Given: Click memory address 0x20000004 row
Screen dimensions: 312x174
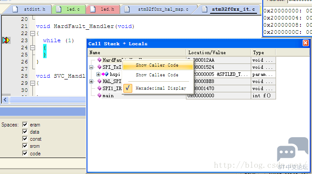Looking at the screenshot, I should [x=288, y=18].
